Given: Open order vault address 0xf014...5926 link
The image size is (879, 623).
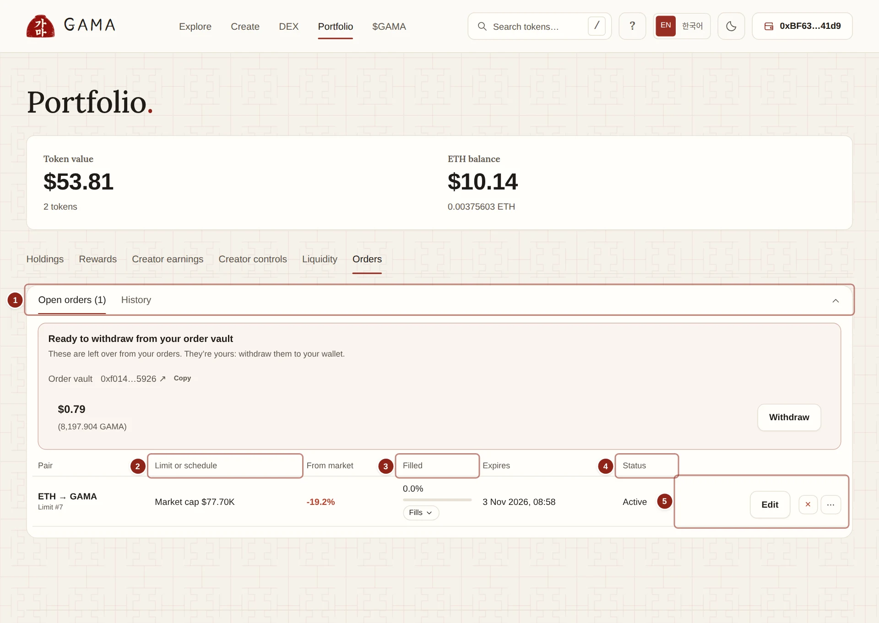Looking at the screenshot, I should click(133, 379).
